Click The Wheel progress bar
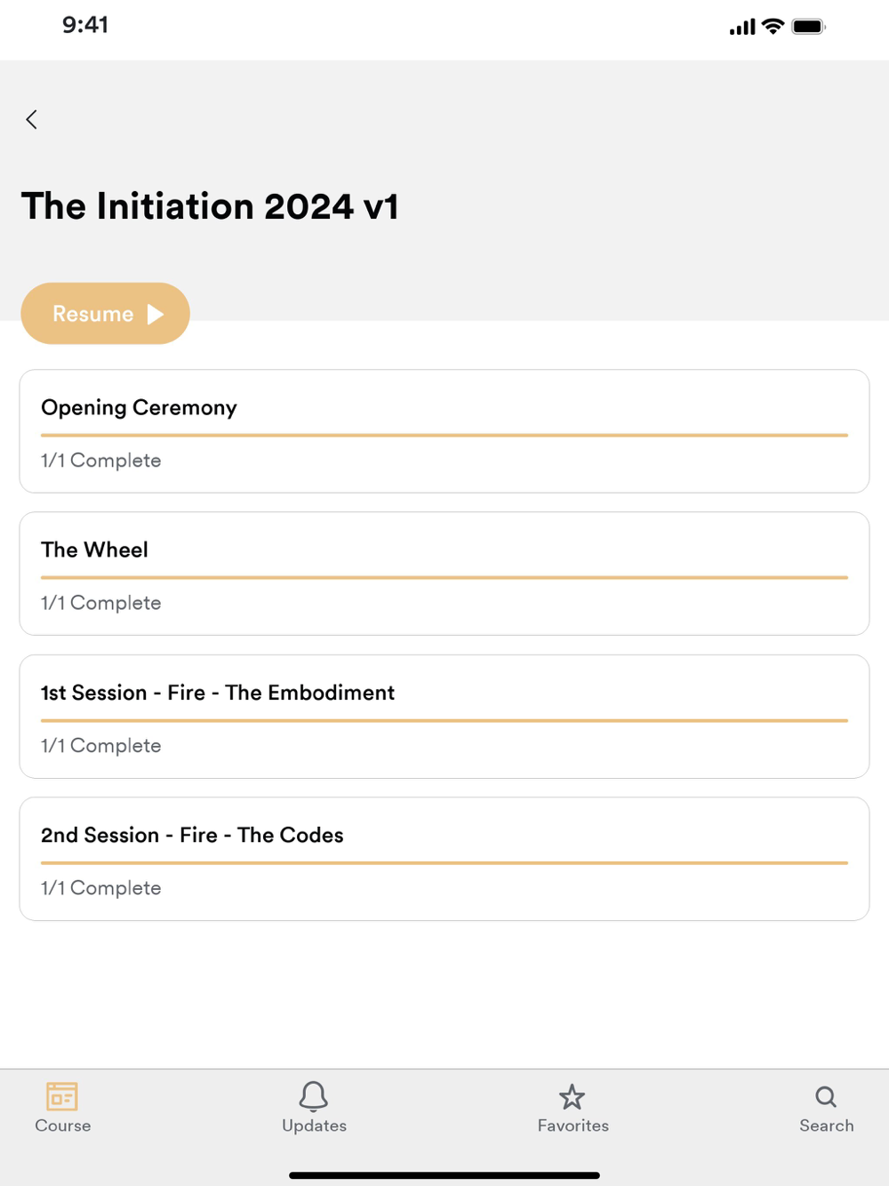This screenshot has height=1186, width=889. [444, 578]
